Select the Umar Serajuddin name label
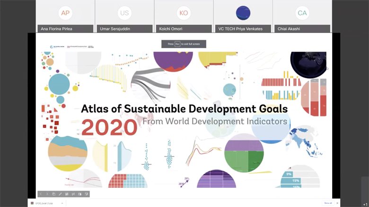369x207 pixels. 124,29
